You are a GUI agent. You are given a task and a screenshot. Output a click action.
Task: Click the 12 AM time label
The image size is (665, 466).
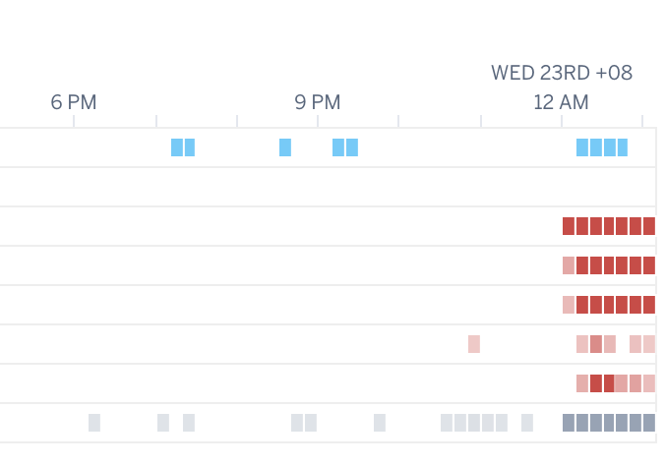[x=561, y=102]
